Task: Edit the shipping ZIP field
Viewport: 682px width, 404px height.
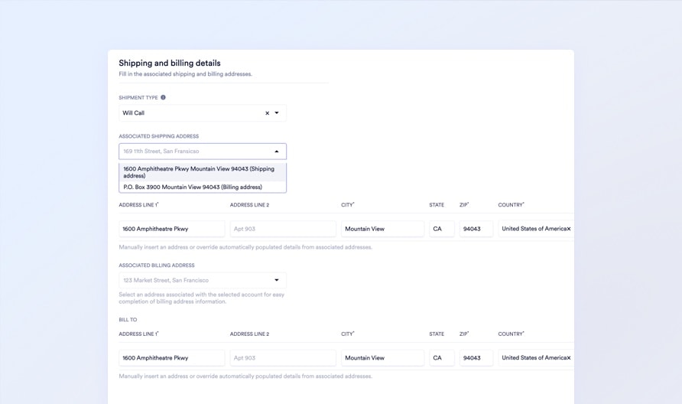Action: click(x=476, y=229)
